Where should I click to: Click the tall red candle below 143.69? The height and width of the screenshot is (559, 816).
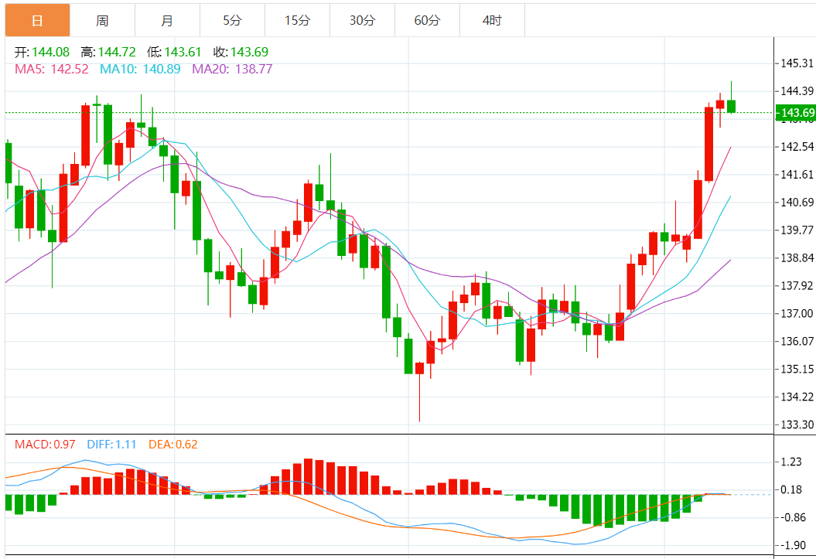click(x=708, y=144)
